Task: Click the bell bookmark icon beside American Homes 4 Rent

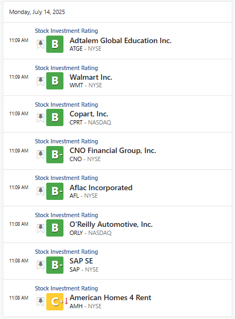Action: 40,302
